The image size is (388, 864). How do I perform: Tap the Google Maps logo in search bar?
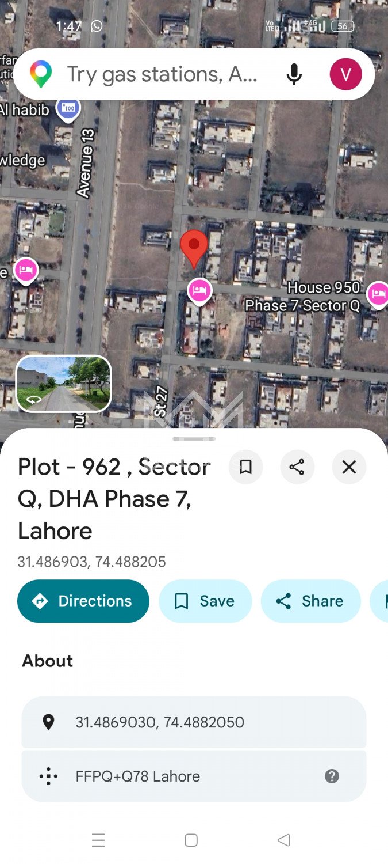[x=41, y=74]
